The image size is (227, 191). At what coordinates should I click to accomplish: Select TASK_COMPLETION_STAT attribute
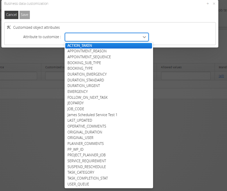(109, 178)
